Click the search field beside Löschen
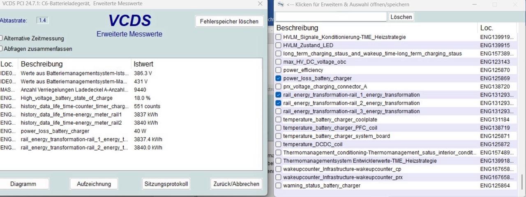The image size is (526, 197). pos(331,17)
